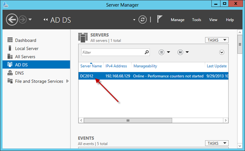Click the forward navigation arrow
This screenshot has height=151, width=245.
click(23, 20)
